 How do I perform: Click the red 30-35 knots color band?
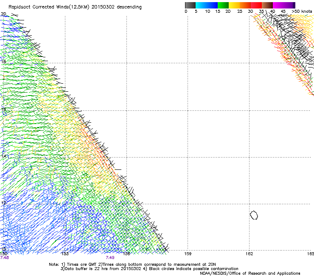256,5
